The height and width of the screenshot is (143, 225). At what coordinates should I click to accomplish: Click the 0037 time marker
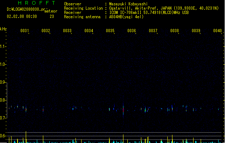click(153, 31)
